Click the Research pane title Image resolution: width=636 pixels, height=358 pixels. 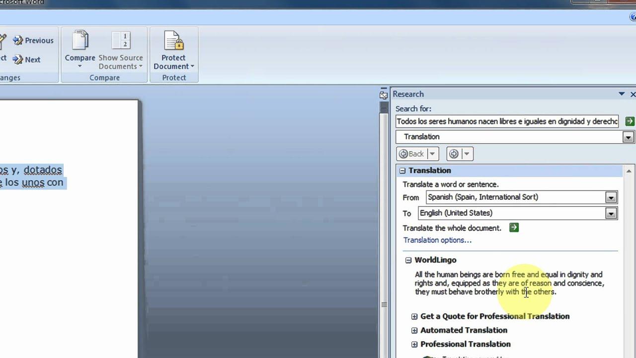coord(408,94)
